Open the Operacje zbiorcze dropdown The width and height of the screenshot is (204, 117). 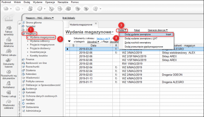click(x=157, y=30)
